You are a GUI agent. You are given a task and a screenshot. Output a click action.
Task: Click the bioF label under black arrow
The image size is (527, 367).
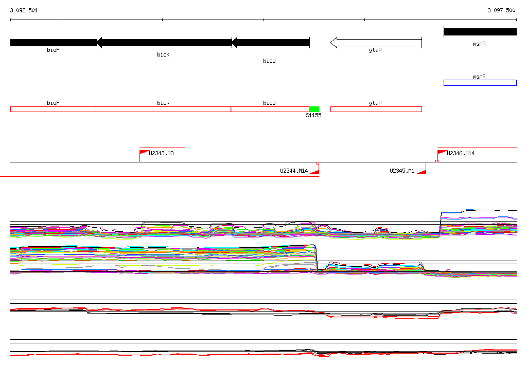(x=53, y=50)
